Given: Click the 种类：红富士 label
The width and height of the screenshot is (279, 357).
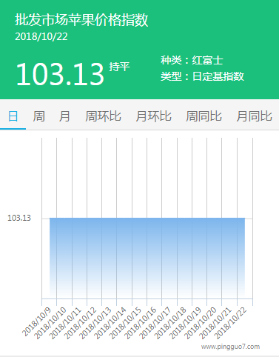Looking at the screenshot, I should (192, 60).
